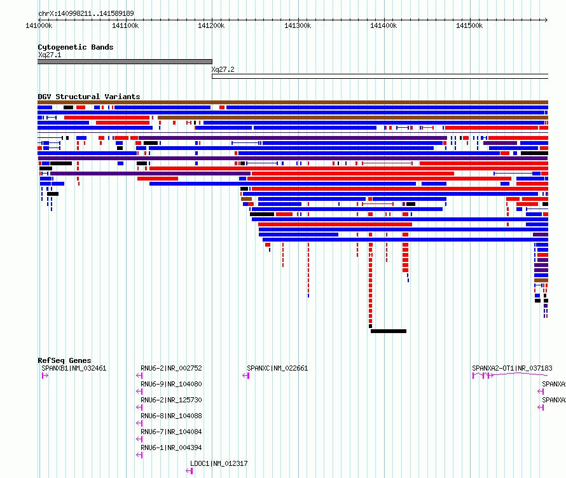Open the RNU6-2|NR_002752 gene label
This screenshot has width=566, height=478.
pyautogui.click(x=171, y=368)
